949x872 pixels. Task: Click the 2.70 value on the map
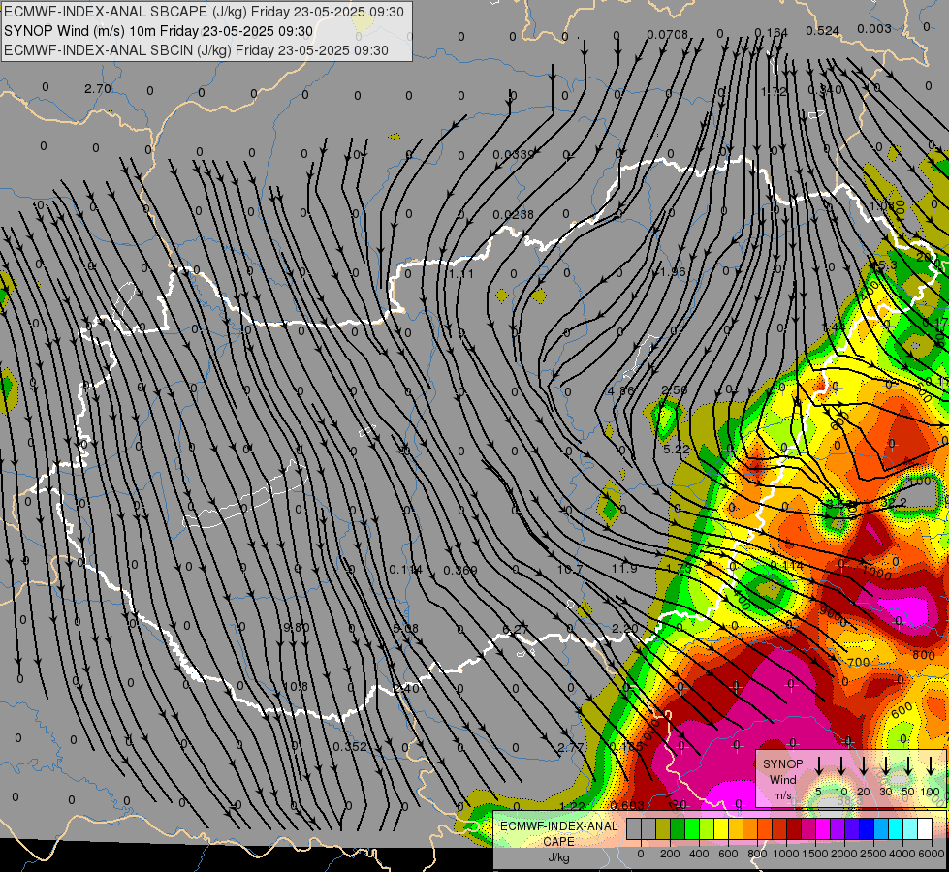point(98,89)
